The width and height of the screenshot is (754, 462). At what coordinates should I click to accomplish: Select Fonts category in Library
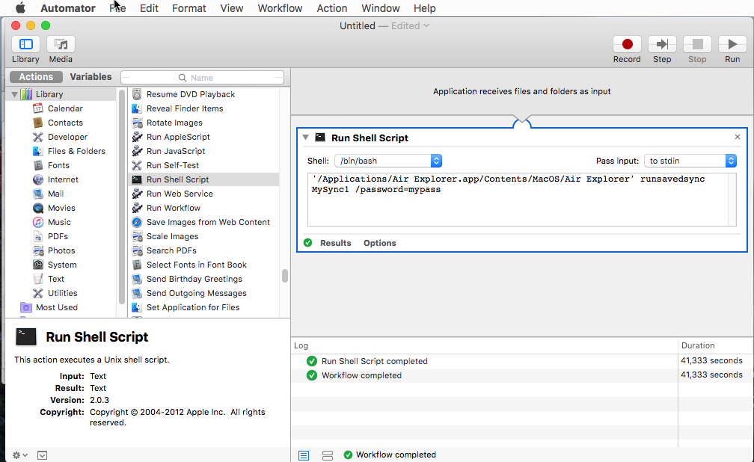pyautogui.click(x=58, y=165)
